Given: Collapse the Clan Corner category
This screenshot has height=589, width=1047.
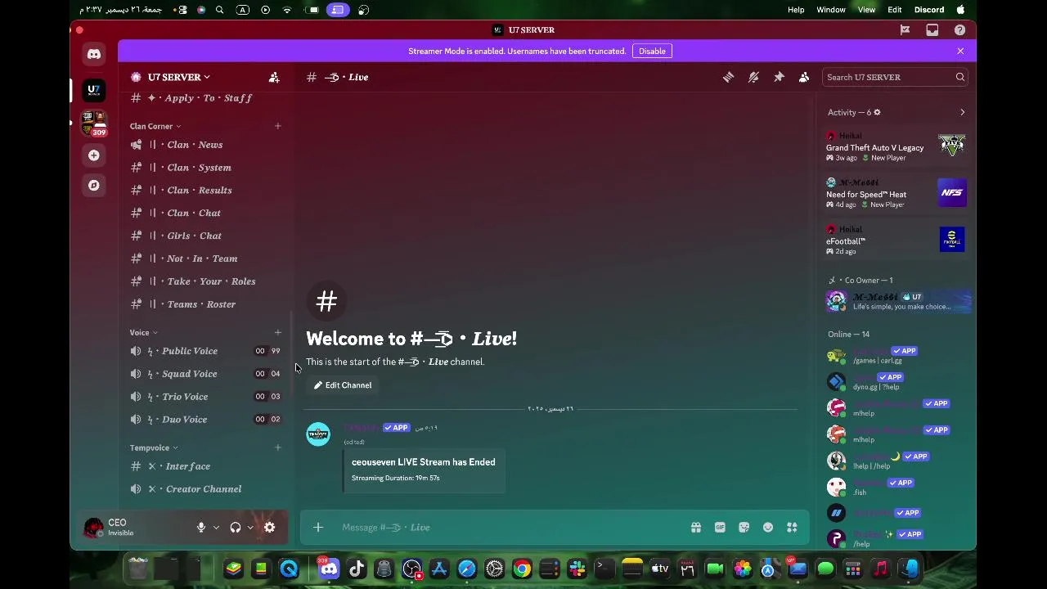Looking at the screenshot, I should [x=155, y=126].
